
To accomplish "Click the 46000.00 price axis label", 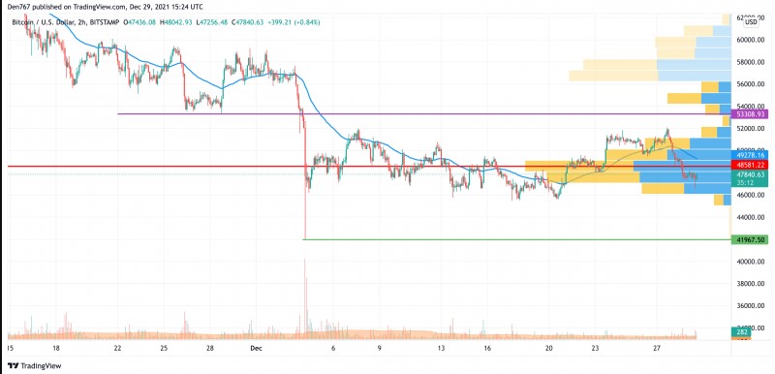I will [750, 195].
